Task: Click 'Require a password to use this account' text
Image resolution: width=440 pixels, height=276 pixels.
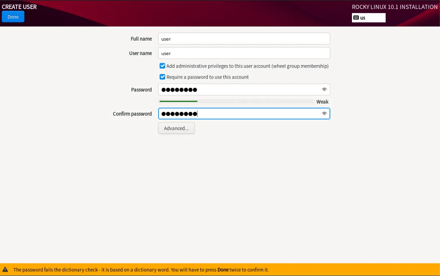Action: pyautogui.click(x=207, y=77)
